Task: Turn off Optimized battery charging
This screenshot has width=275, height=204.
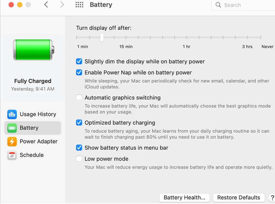Action: coord(79,123)
